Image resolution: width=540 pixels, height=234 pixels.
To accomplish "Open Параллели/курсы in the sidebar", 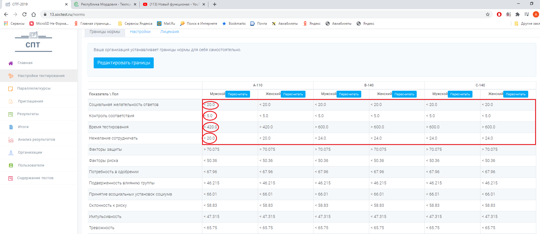I will pyautogui.click(x=39, y=88).
